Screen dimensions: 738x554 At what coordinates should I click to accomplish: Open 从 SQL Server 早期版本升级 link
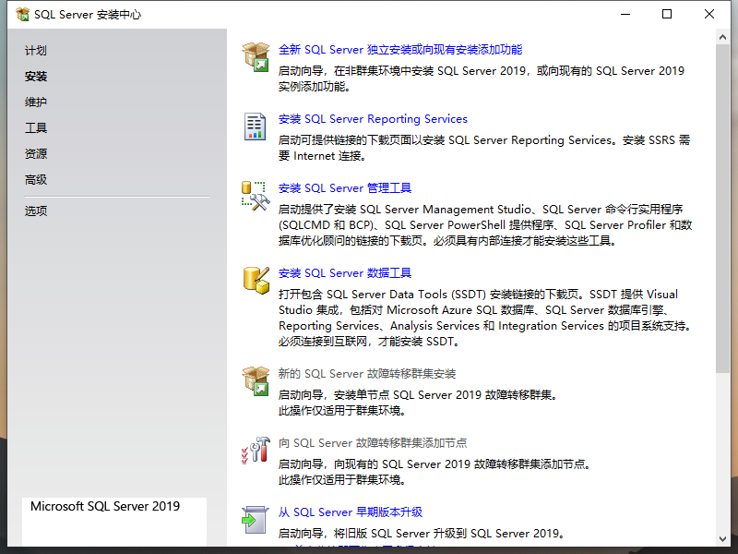point(351,512)
